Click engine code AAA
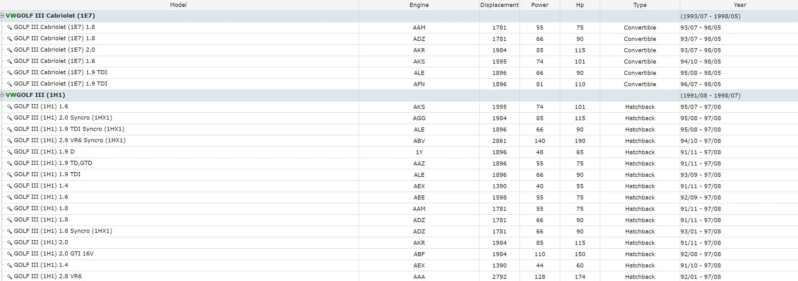Image resolution: width=798 pixels, height=281 pixels. pyautogui.click(x=419, y=277)
